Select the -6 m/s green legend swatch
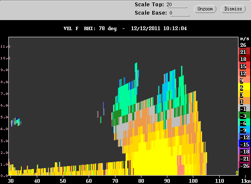The width and height of the screenshot is (251, 184). pyautogui.click(x=244, y=123)
